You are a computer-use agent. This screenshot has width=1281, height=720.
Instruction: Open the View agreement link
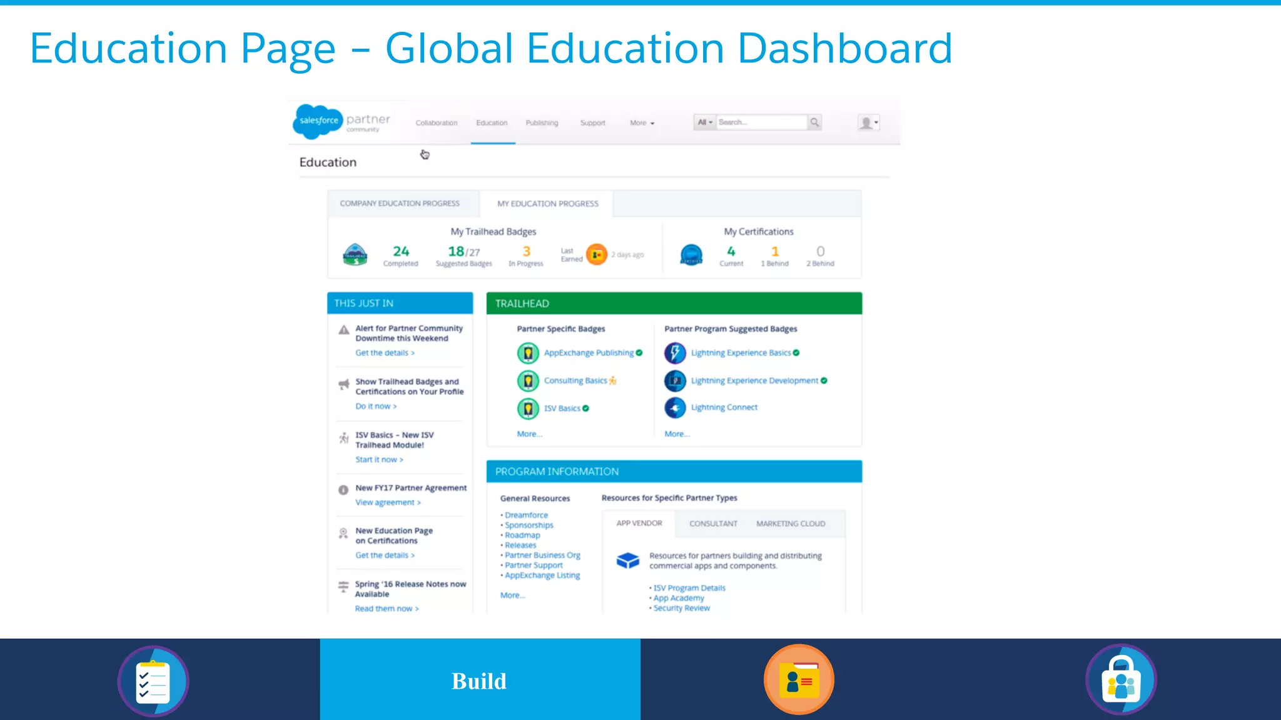388,502
